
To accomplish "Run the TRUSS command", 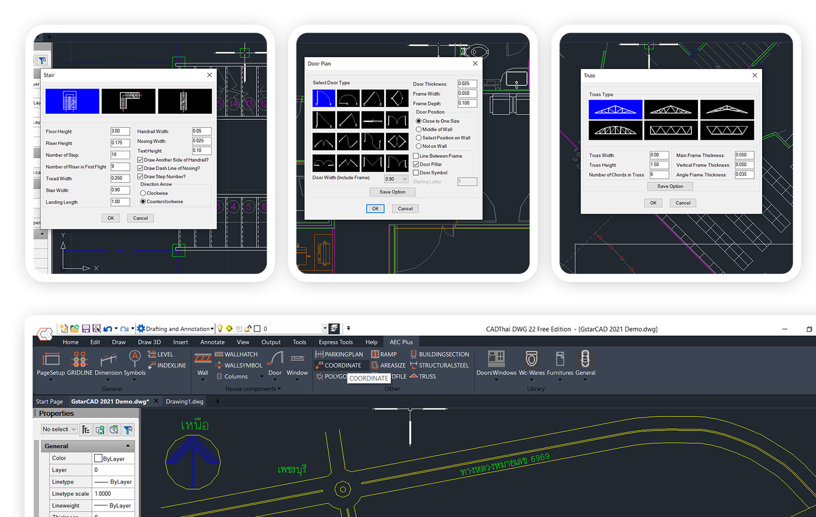I will [x=423, y=376].
